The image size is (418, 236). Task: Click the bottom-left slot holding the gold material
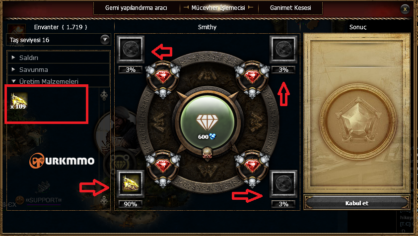click(x=131, y=184)
